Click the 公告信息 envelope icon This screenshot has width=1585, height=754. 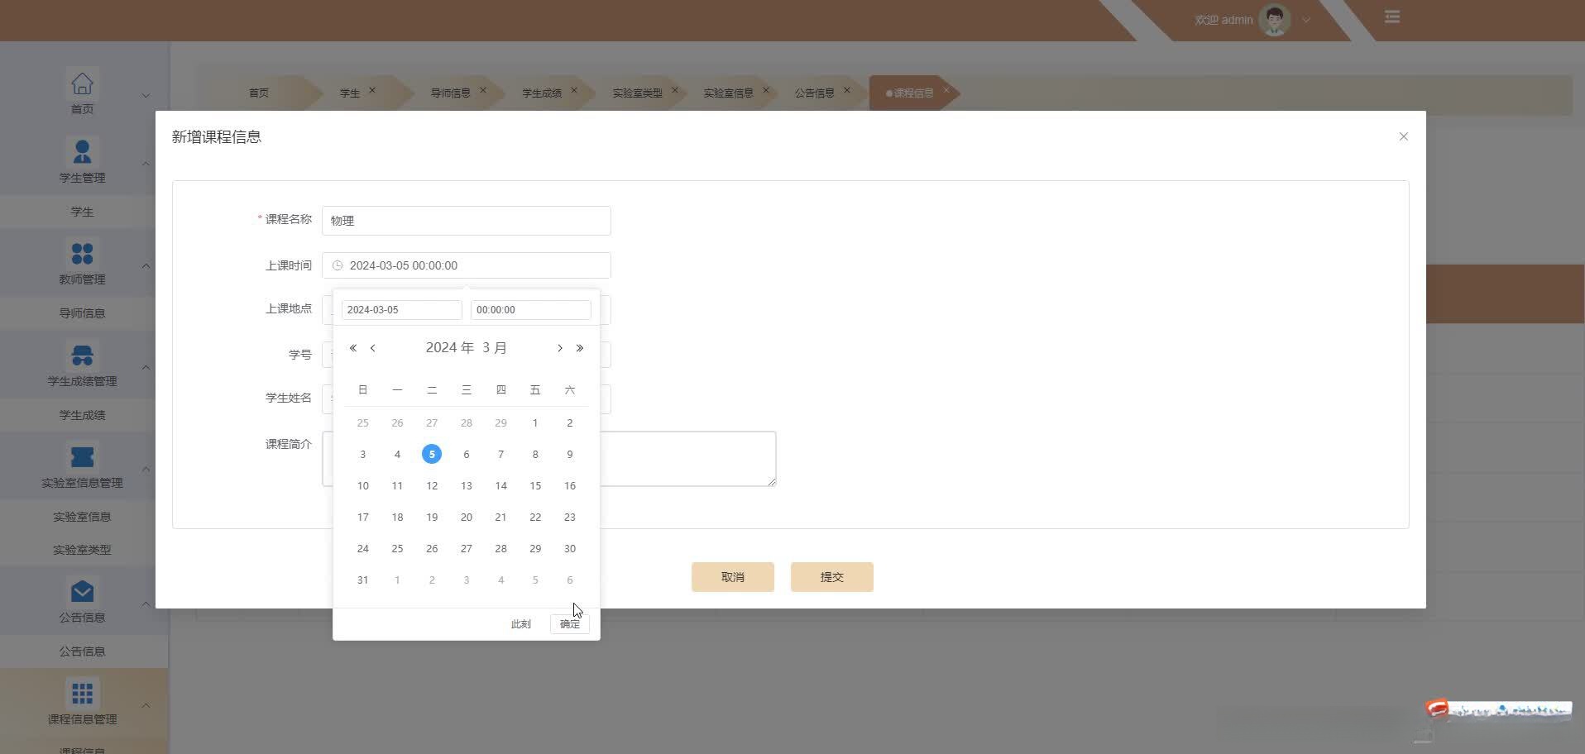82,592
